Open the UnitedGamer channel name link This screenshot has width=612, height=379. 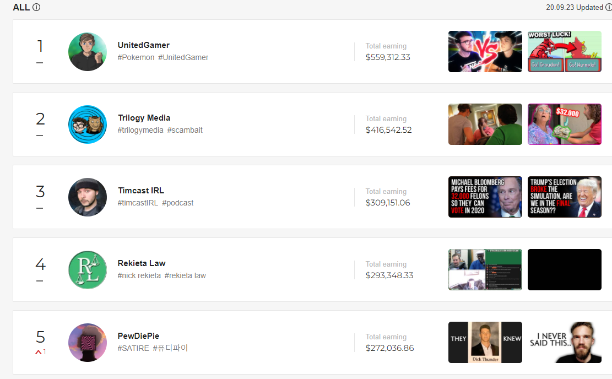[144, 45]
